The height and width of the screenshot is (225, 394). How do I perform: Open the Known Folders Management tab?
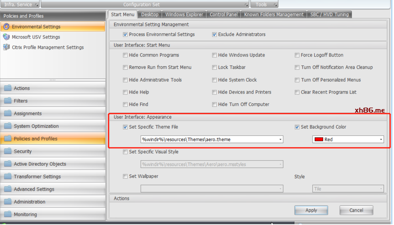pos(274,14)
